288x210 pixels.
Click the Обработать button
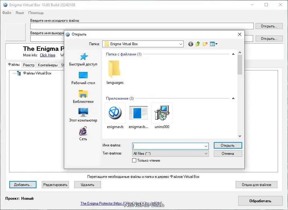(260, 201)
